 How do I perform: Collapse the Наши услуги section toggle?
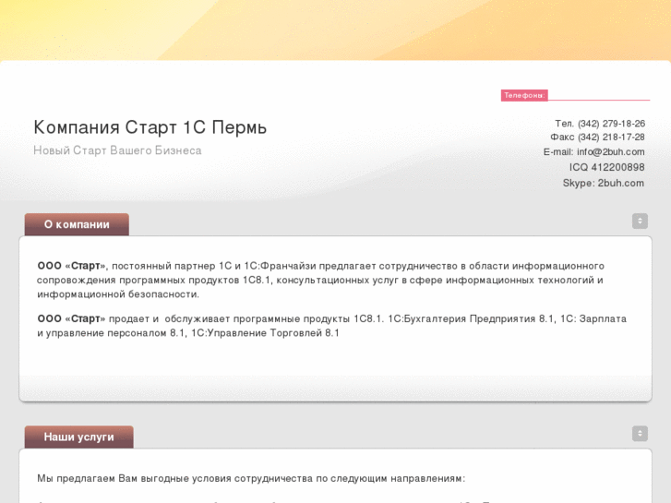pos(640,433)
